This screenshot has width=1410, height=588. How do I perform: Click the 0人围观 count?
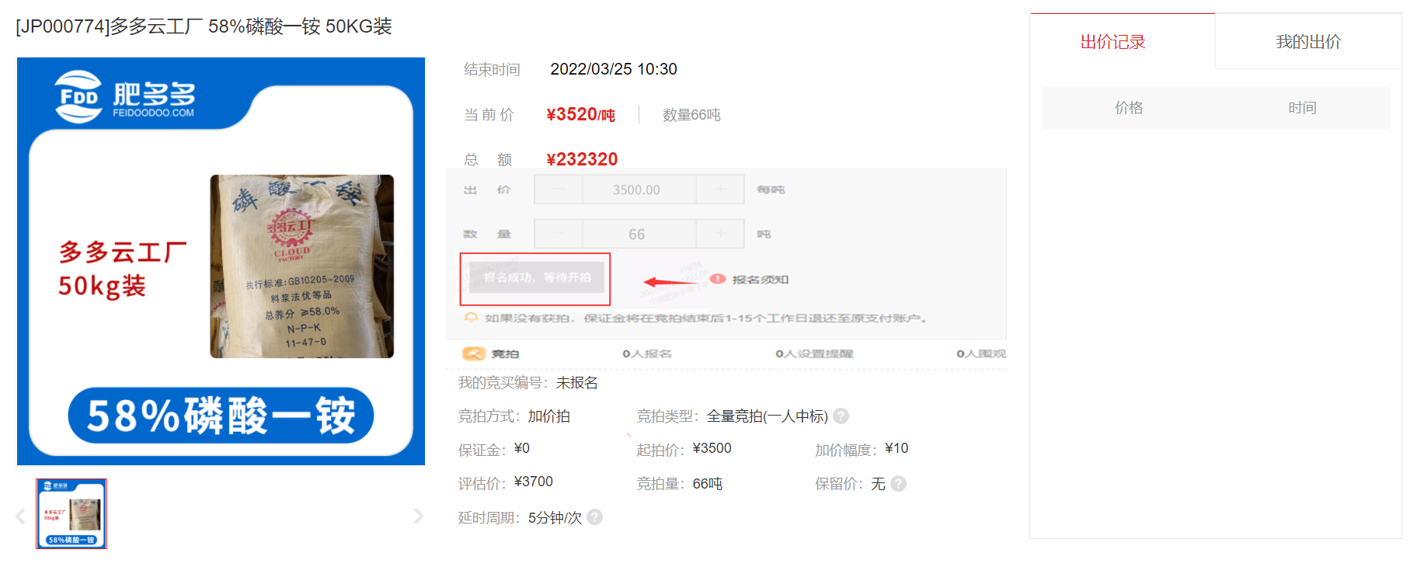980,353
